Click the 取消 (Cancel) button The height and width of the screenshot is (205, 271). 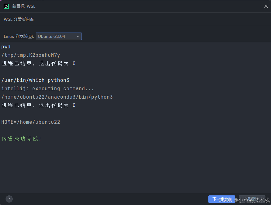tap(252, 199)
